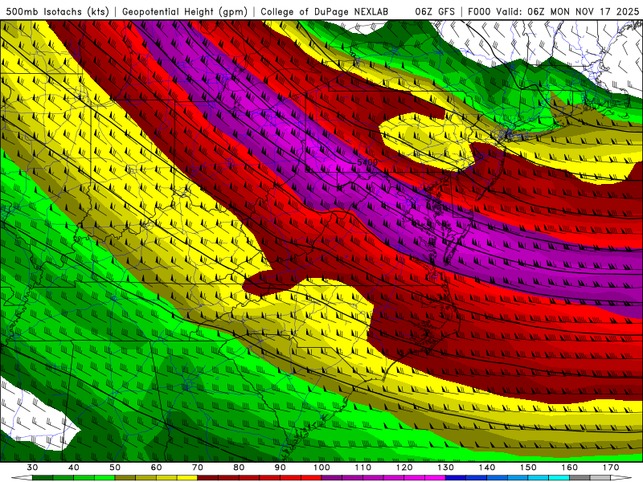Viewport: 643px width, 482px height.
Task: Pick the darkest green swatch starting at 30 kts
Action: tap(43, 478)
